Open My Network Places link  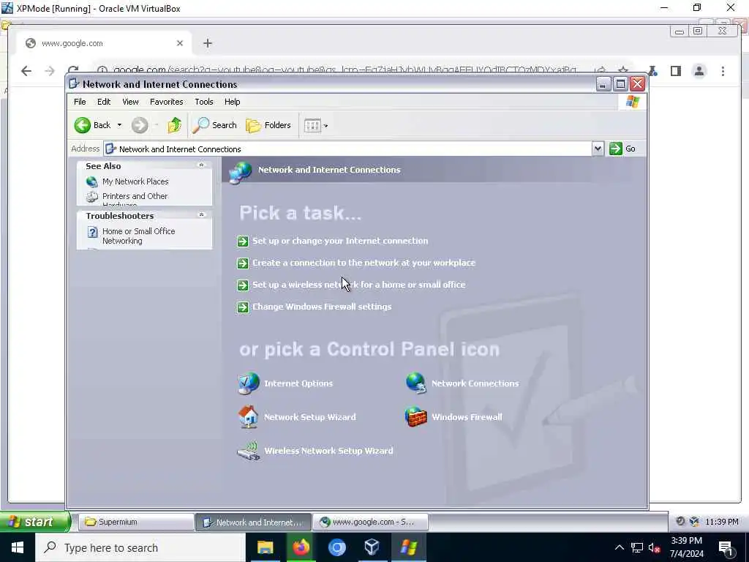[135, 181]
